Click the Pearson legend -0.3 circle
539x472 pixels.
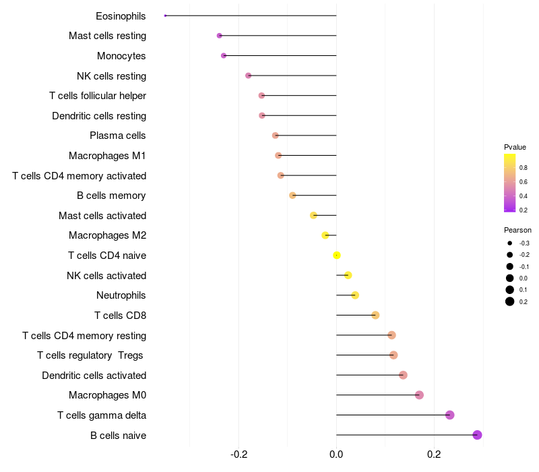[x=509, y=243]
